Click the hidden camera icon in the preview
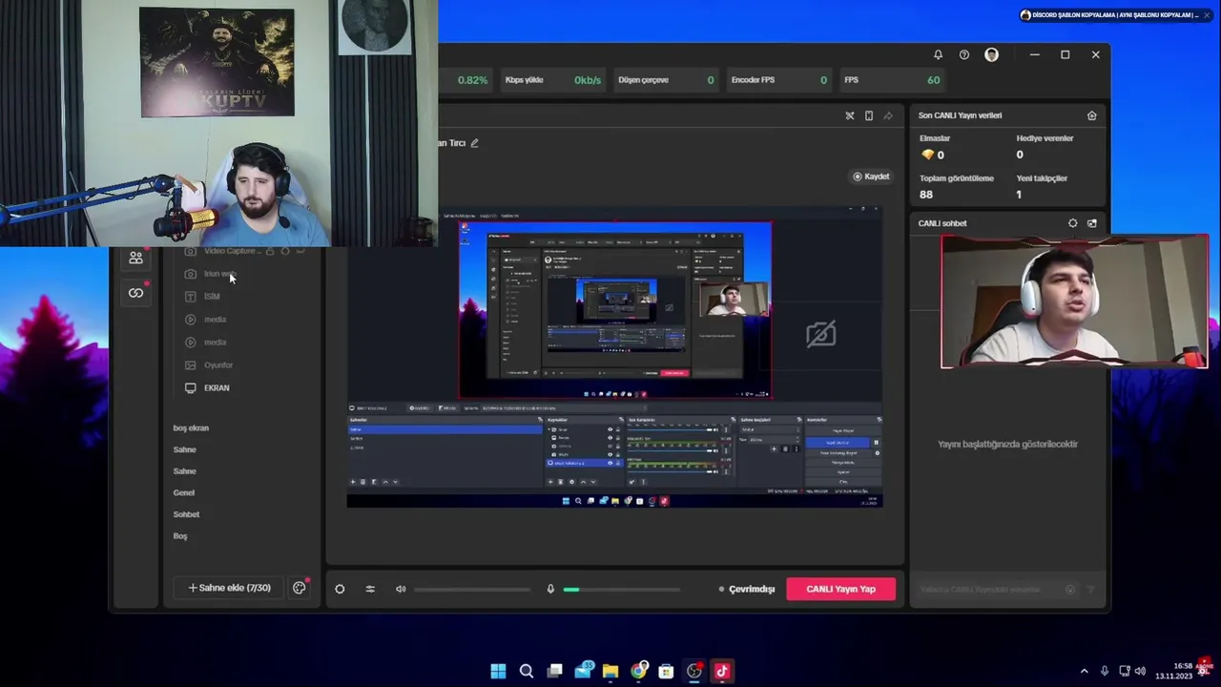 coord(820,333)
